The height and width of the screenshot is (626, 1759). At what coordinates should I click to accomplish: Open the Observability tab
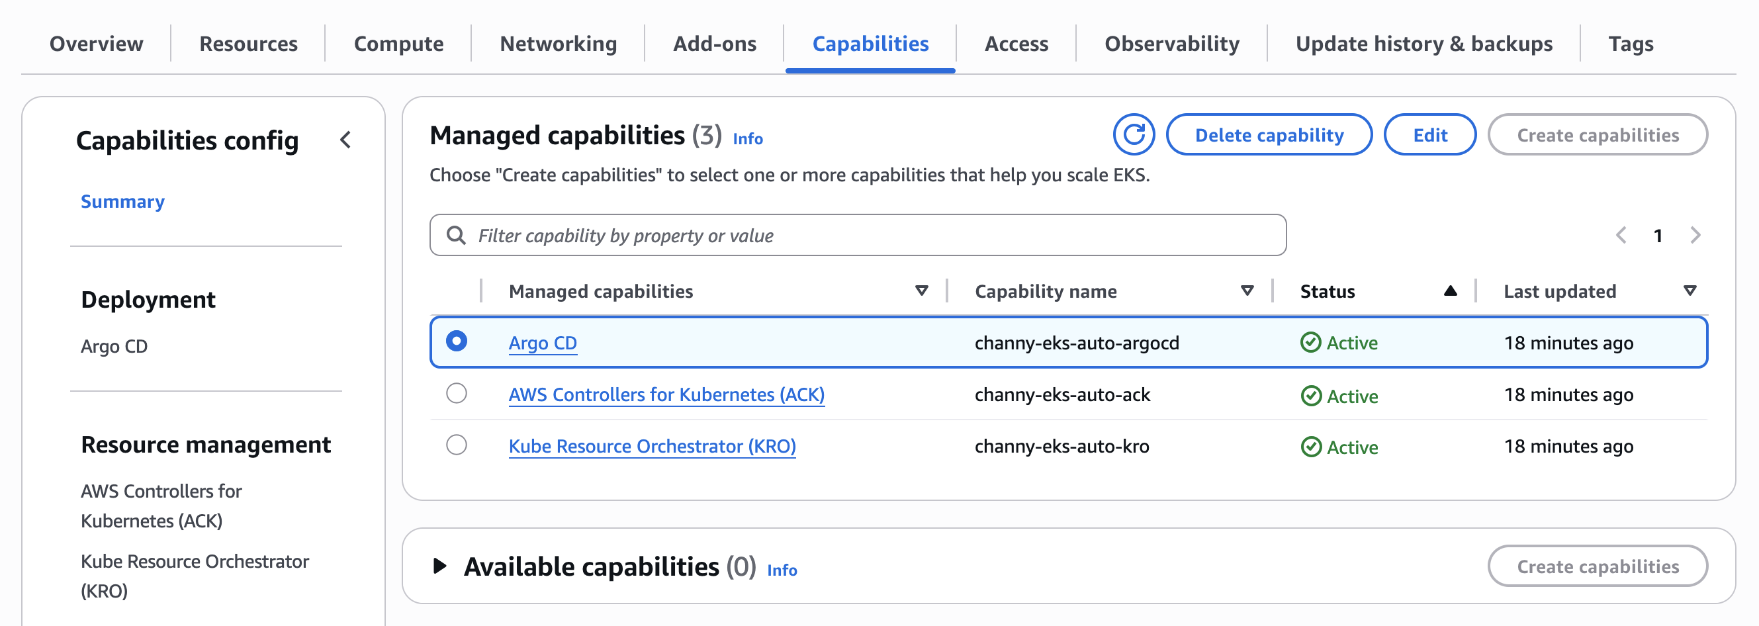coord(1172,44)
